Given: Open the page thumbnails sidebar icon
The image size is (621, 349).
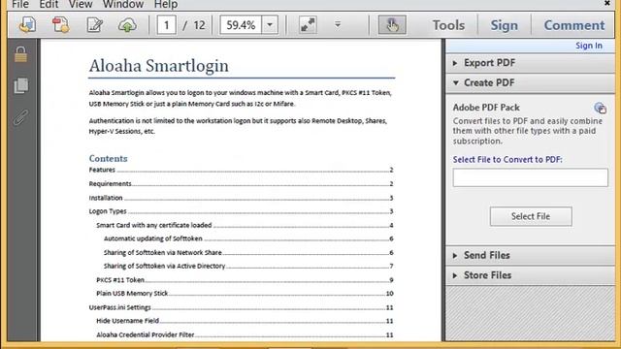Looking at the screenshot, I should [21, 85].
